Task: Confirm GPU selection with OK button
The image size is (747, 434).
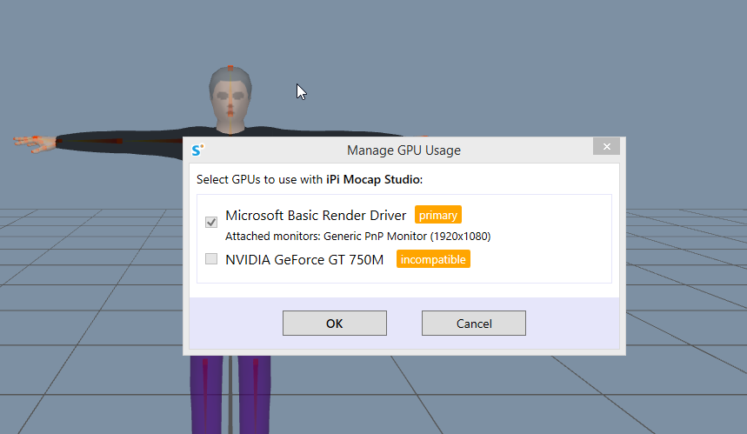Action: point(335,323)
